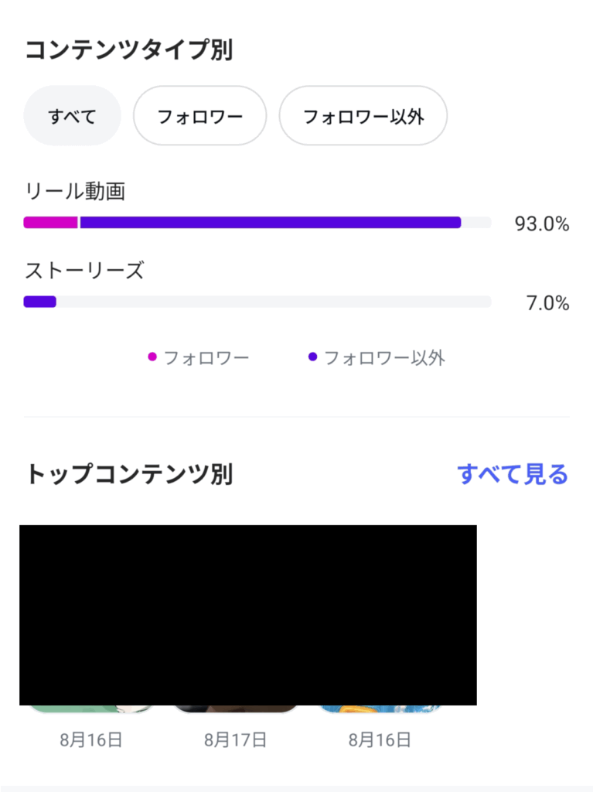Open すべて見る for top content

(512, 474)
